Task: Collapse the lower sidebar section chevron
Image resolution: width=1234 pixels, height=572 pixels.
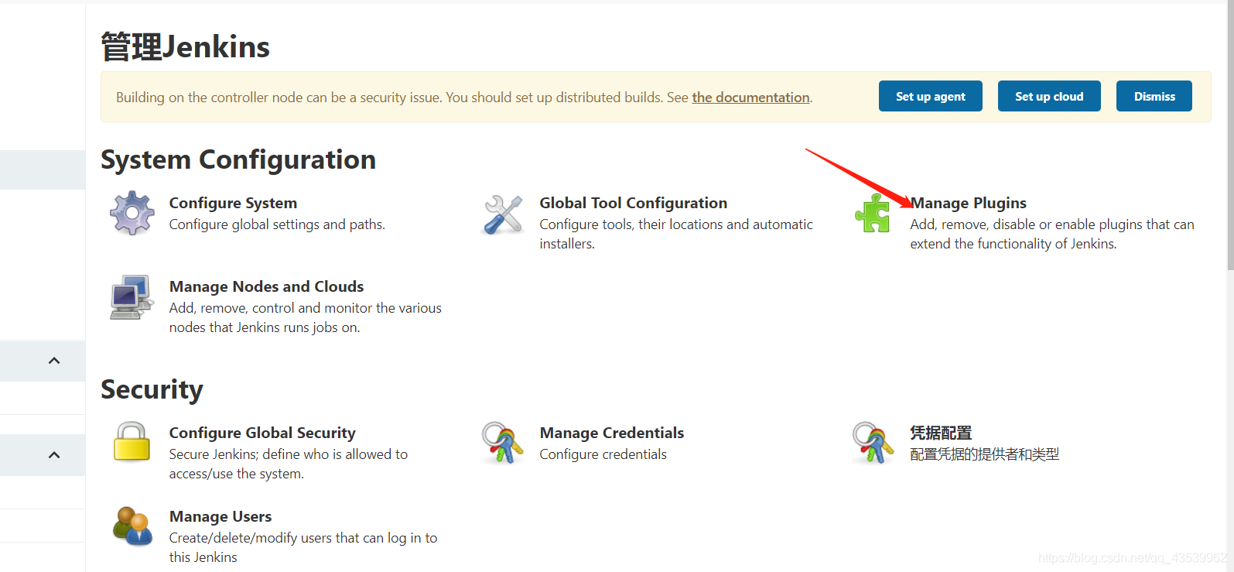Action: [x=54, y=455]
